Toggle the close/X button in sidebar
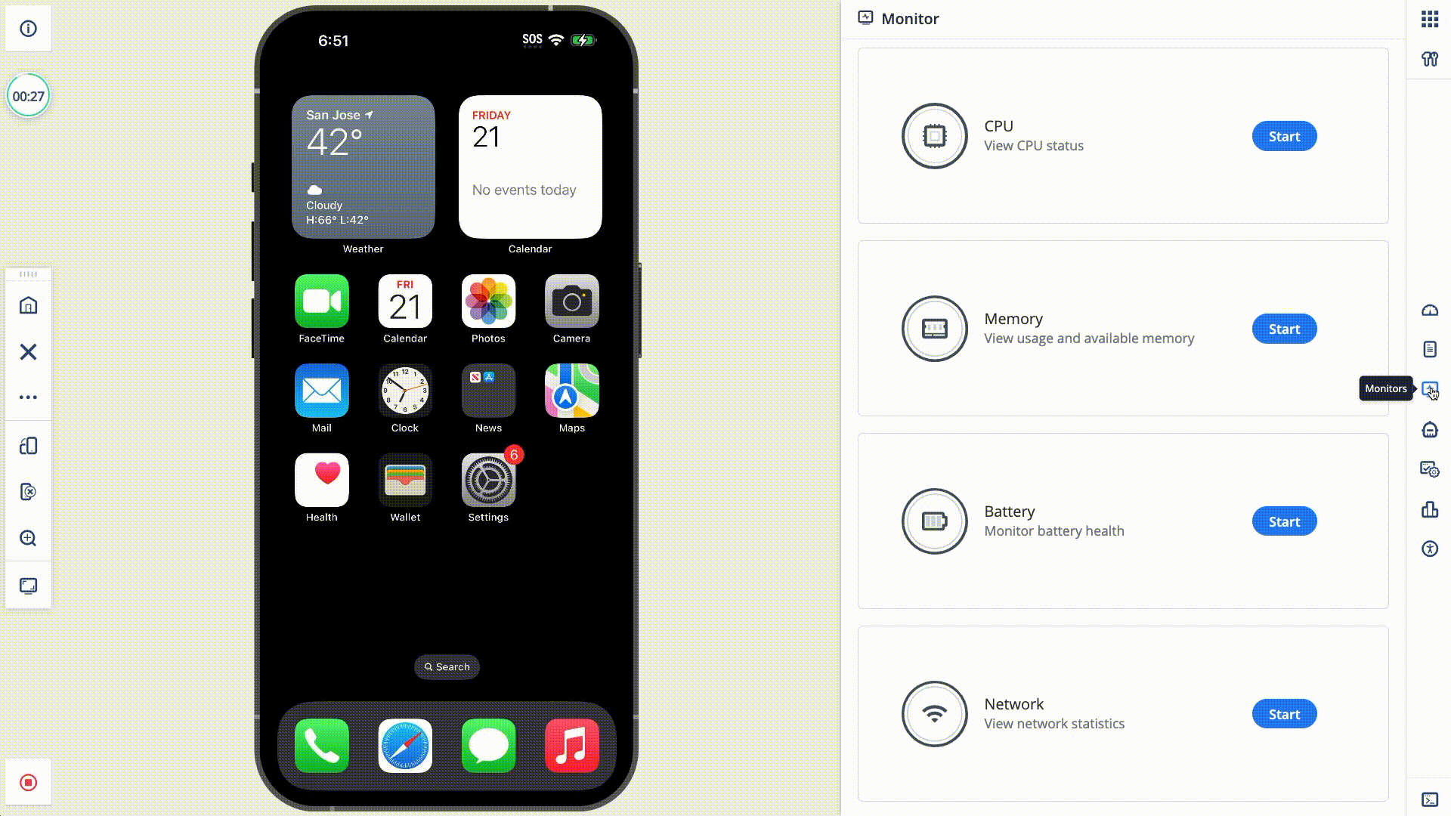Viewport: 1451px width, 816px height. coord(28,351)
